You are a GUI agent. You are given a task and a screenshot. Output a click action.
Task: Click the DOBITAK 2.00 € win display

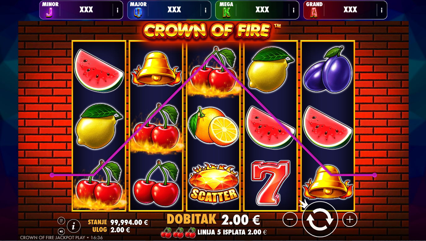pyautogui.click(x=213, y=220)
